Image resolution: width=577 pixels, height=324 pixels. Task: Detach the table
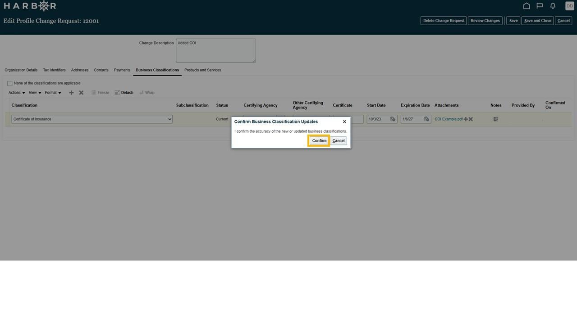(x=124, y=93)
